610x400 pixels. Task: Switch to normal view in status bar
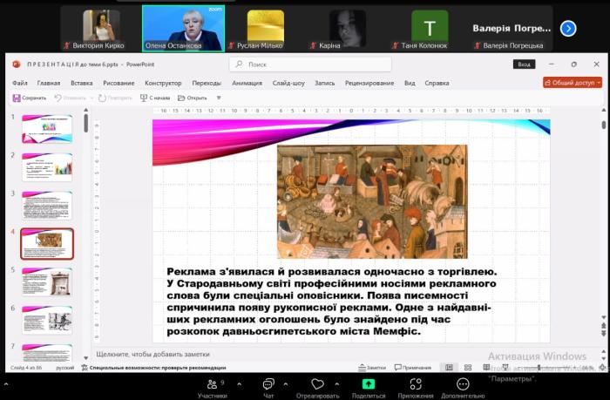pos(449,368)
